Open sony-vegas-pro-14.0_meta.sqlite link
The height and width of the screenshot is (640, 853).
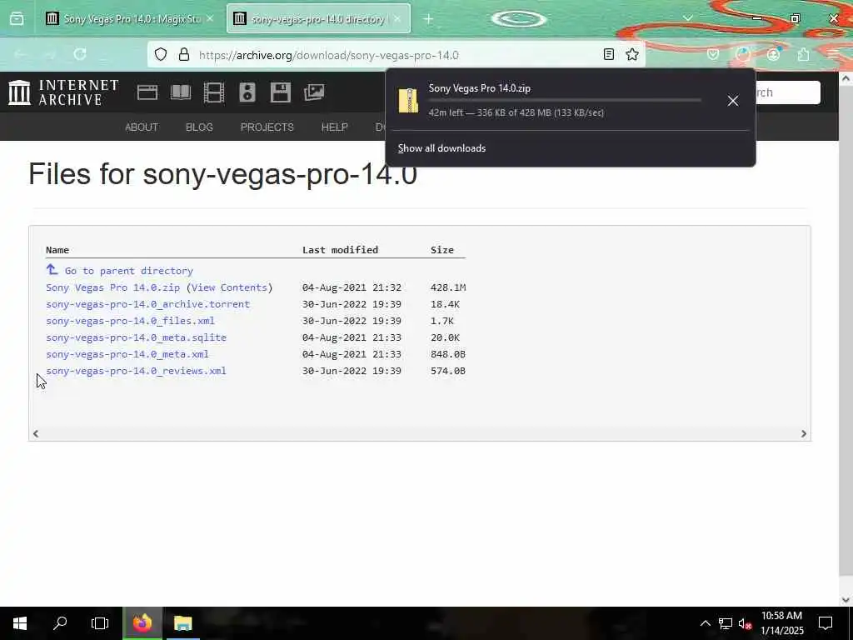click(x=136, y=337)
